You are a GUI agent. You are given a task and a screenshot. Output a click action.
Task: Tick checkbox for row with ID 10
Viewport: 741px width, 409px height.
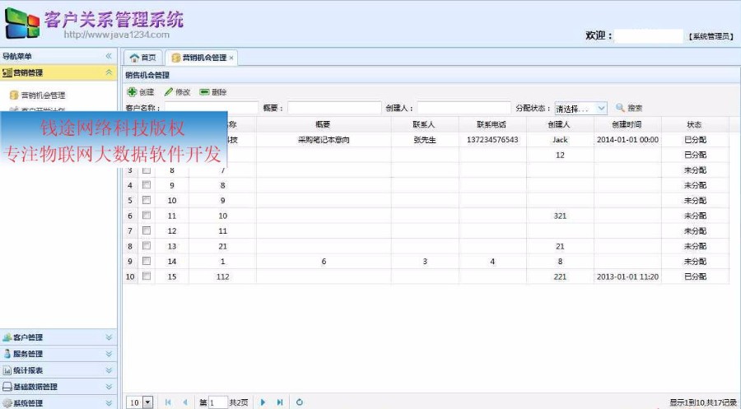pos(147,200)
